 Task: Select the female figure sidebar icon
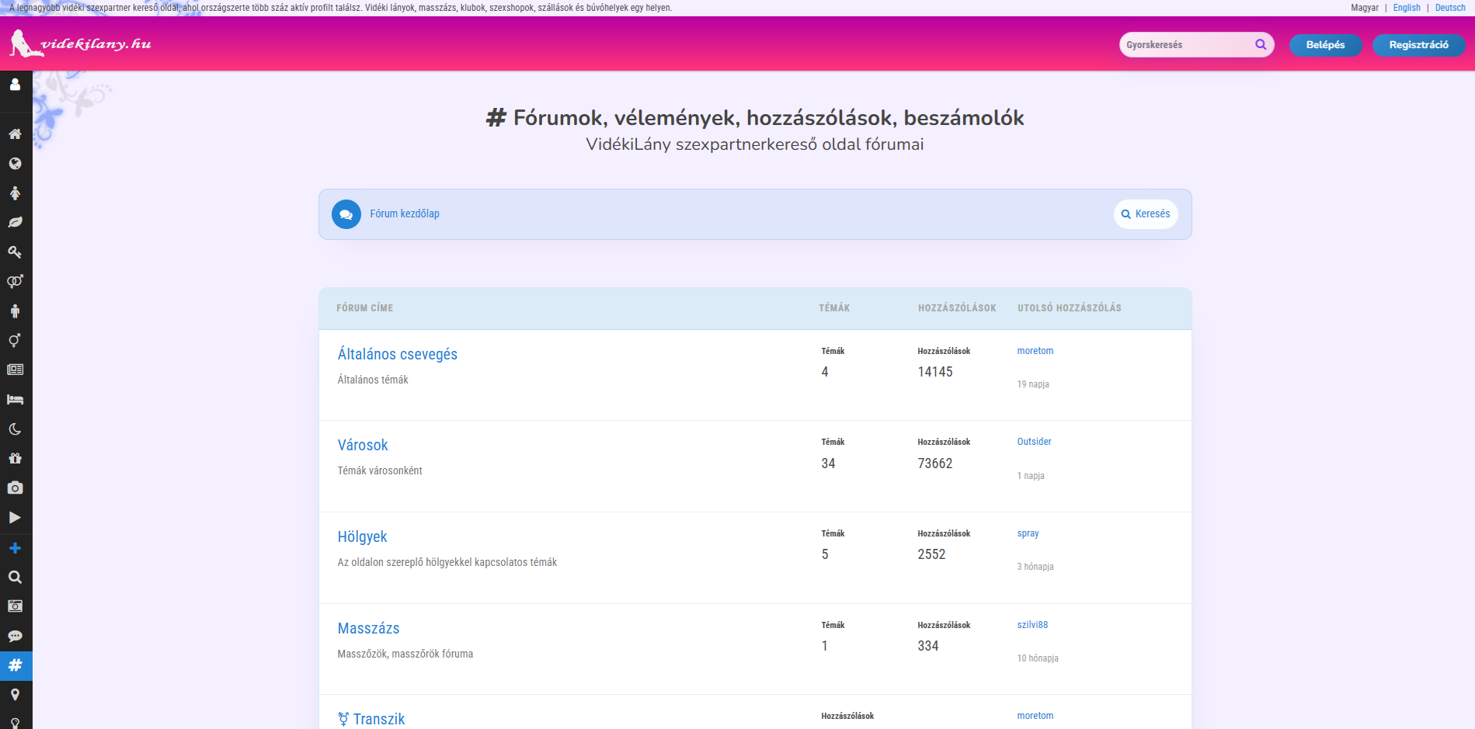[x=15, y=193]
